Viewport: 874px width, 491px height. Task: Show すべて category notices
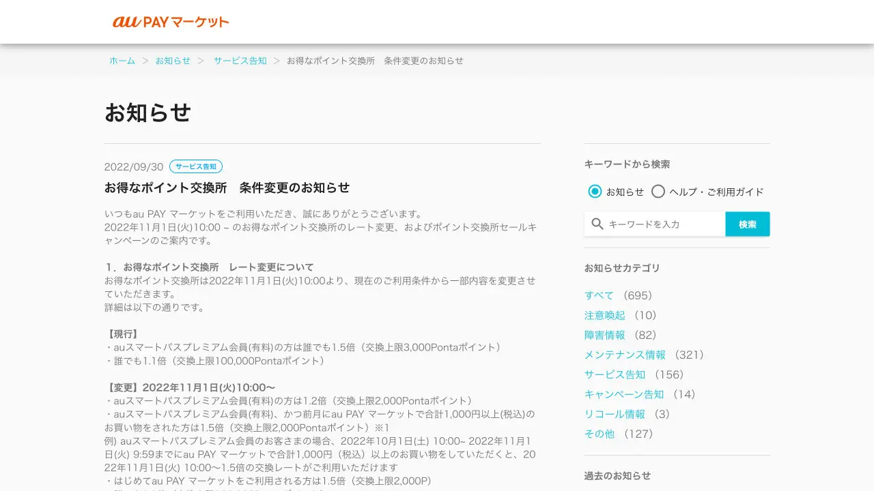[x=599, y=295]
